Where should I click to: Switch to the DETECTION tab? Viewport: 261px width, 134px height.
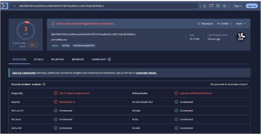[x=19, y=60]
